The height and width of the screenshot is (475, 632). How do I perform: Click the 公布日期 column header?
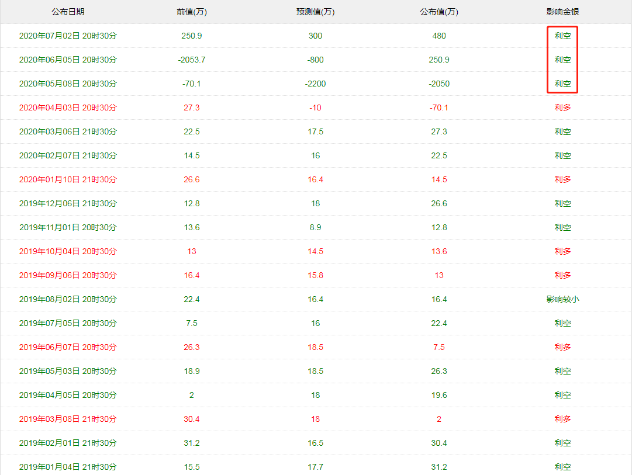click(x=68, y=12)
